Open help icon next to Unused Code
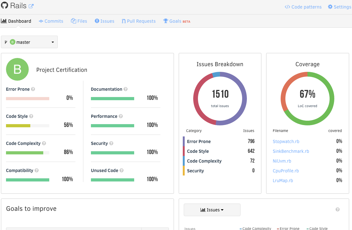This screenshot has width=352, height=230. (x=122, y=170)
